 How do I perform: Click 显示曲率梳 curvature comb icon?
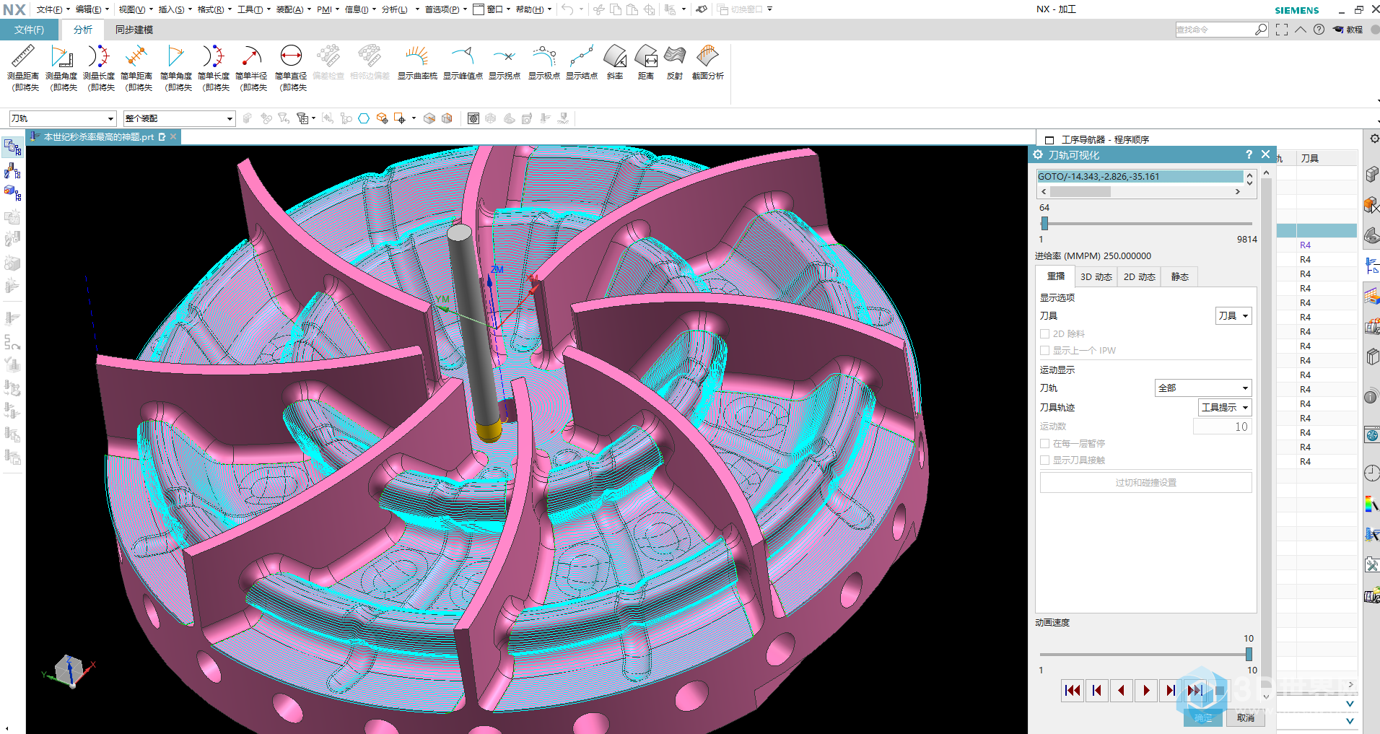(x=417, y=62)
